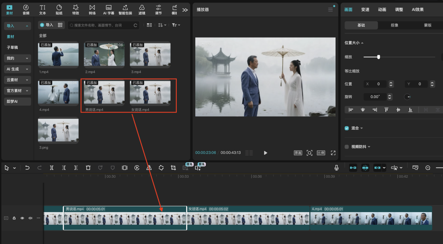Select the crop tool in timeline toolbar
The height and width of the screenshot is (244, 443).
click(173, 168)
